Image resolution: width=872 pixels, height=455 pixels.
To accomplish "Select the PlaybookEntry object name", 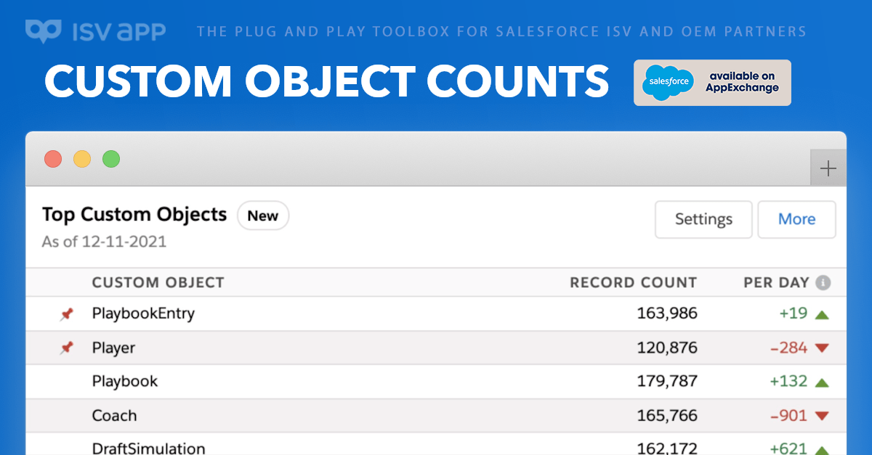I will (143, 313).
